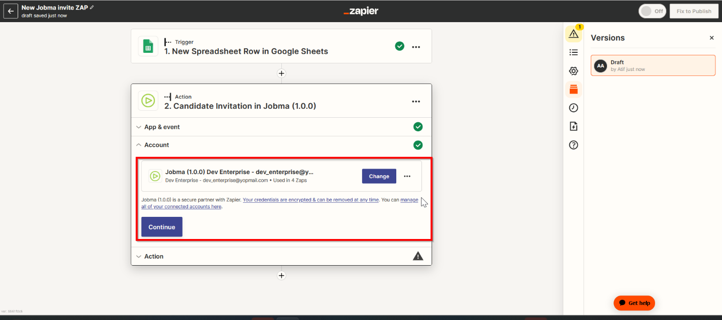The height and width of the screenshot is (320, 722).
Task: Click the Account section green checkmark
Action: point(418,145)
